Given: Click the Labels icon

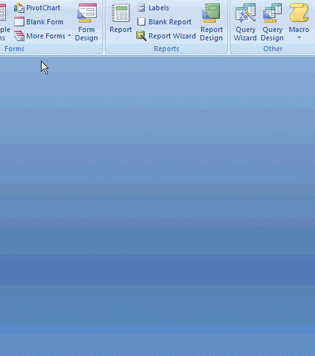Looking at the screenshot, I should (x=141, y=8).
